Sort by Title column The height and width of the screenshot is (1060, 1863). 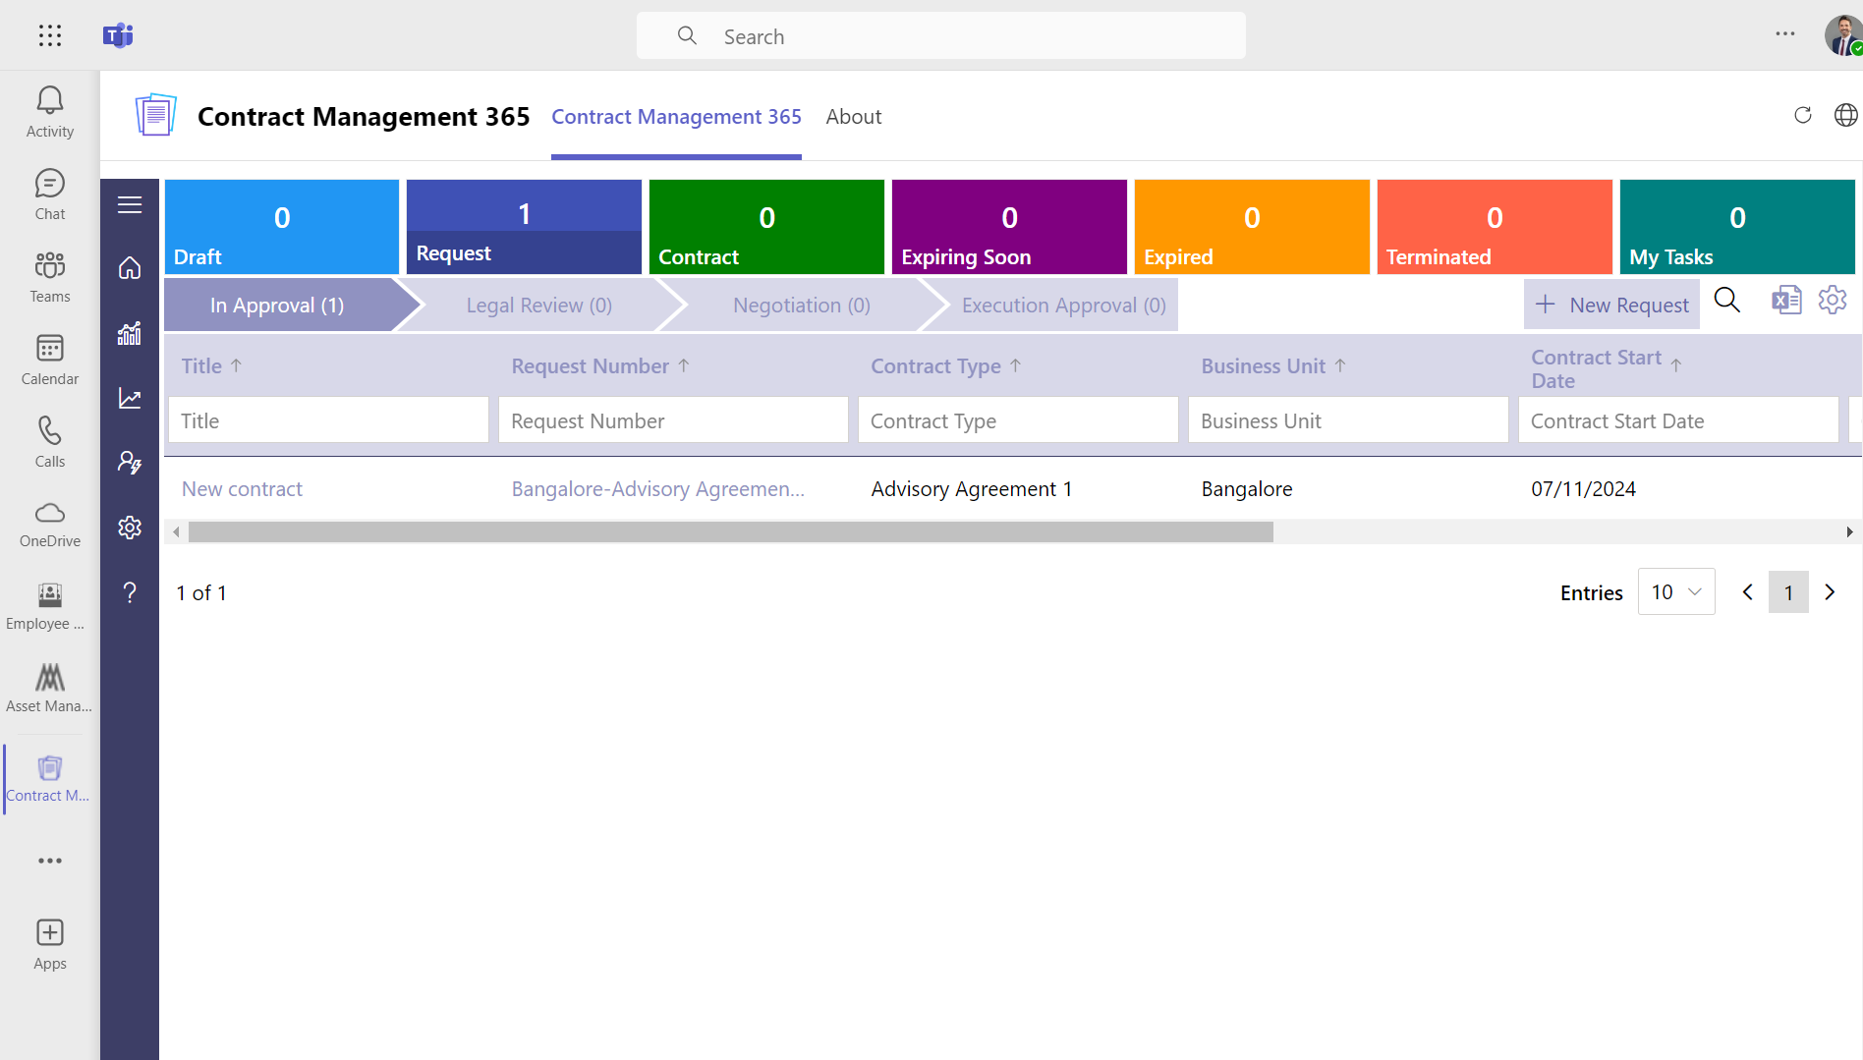pos(211,366)
